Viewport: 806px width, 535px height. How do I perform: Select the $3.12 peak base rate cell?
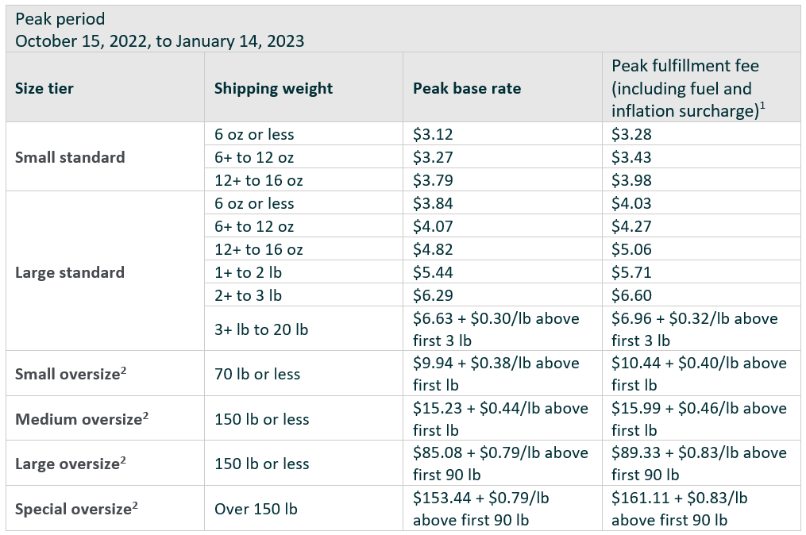click(502, 133)
